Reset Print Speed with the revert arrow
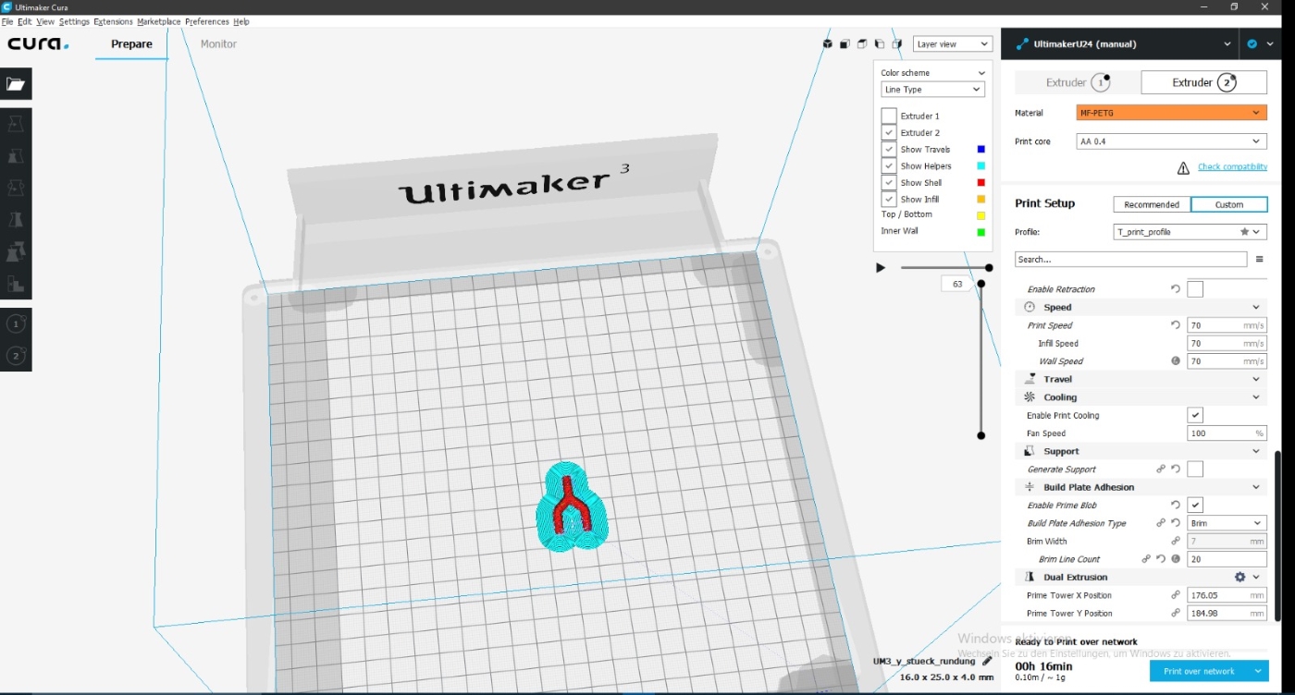The width and height of the screenshot is (1295, 695). pos(1176,325)
